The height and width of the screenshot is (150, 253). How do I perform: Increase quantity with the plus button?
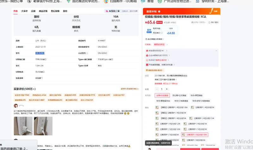[167, 89]
